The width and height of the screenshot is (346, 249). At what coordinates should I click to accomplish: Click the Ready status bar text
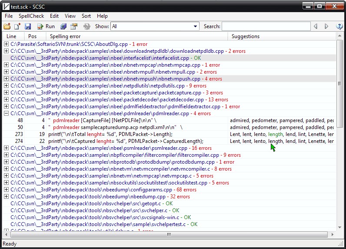point(10,244)
